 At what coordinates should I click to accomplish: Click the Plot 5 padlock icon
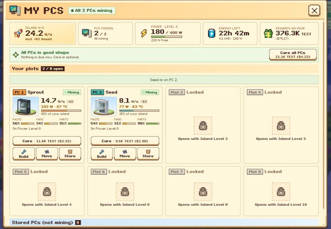pyautogui.click(x=47, y=192)
